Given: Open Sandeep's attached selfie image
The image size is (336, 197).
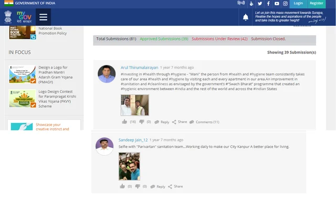Looking at the screenshot, I should pyautogui.click(x=130, y=166).
